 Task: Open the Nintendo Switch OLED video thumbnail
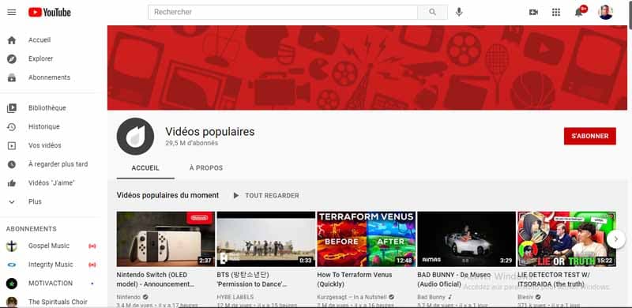pyautogui.click(x=166, y=239)
